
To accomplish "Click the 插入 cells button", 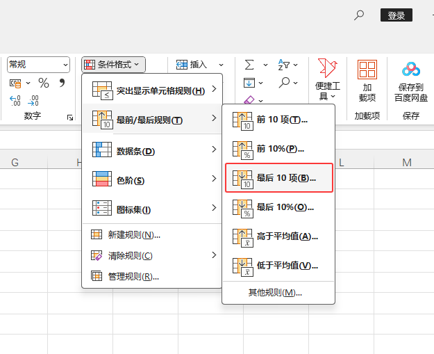I will pyautogui.click(x=192, y=65).
